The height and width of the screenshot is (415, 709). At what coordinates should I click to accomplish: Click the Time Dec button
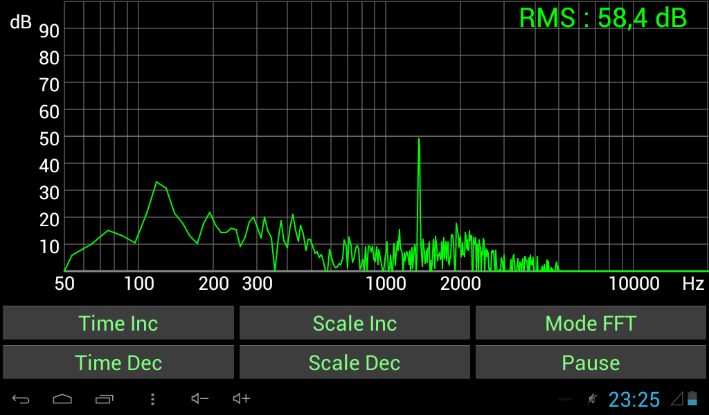[118, 362]
